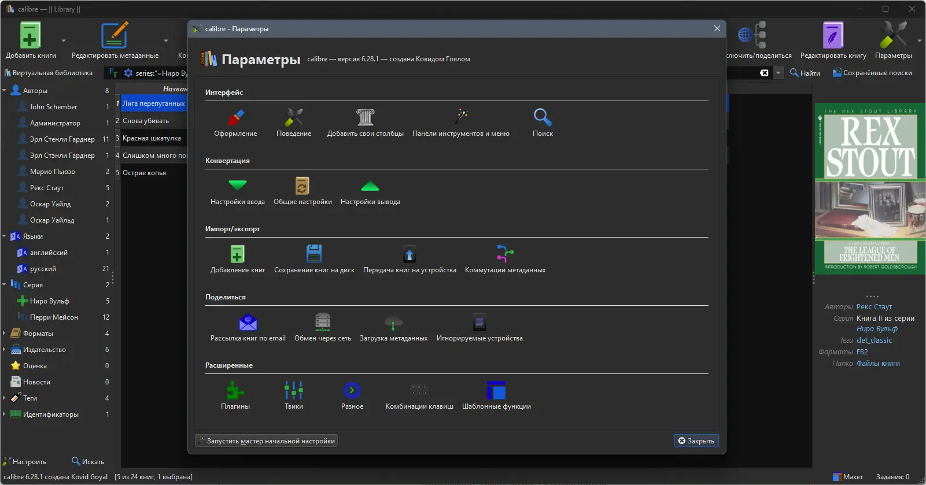Viewport: 926px width, 485px height.
Task: Open Шаблонные функции settings
Action: point(496,396)
